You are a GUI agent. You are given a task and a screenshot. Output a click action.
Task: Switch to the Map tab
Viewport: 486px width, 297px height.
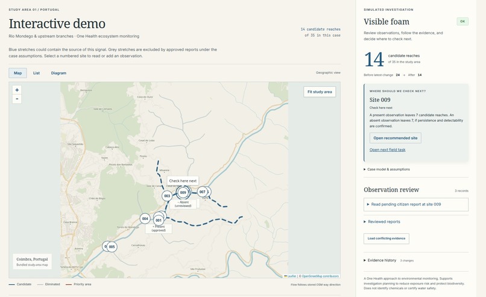(17, 73)
